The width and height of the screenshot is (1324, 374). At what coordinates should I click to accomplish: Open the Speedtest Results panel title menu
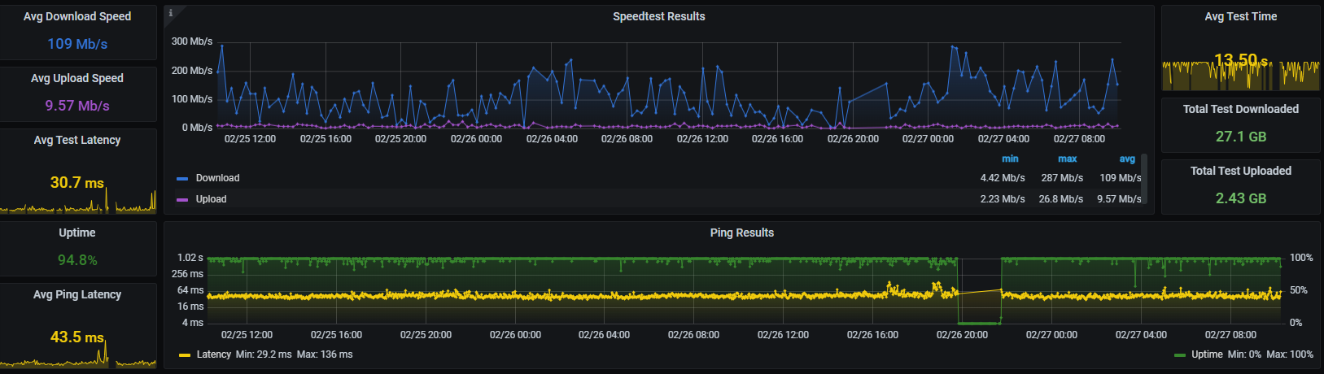658,16
